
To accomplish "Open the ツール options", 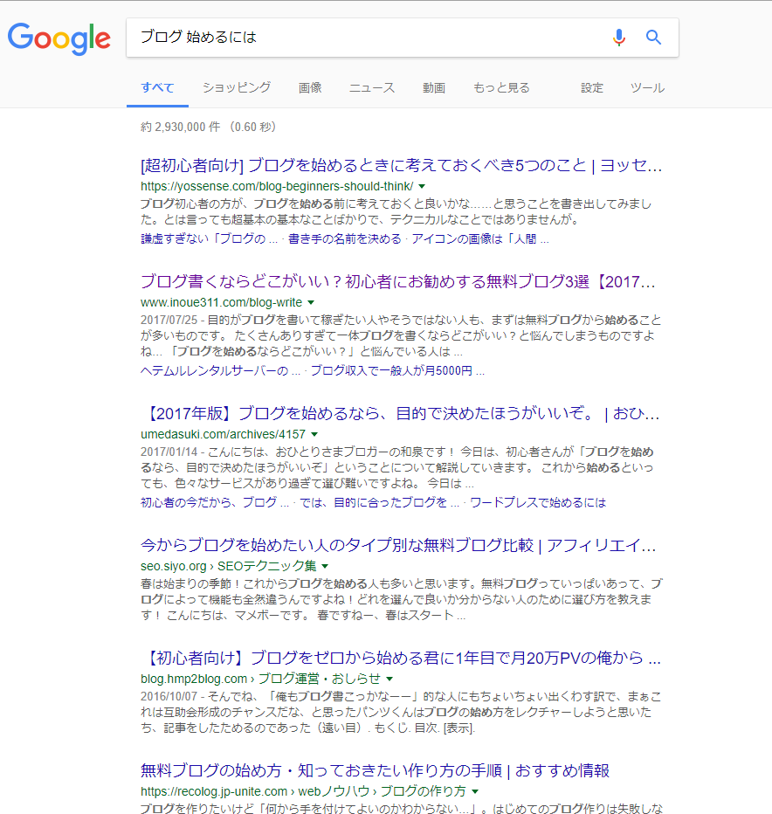I will (647, 87).
